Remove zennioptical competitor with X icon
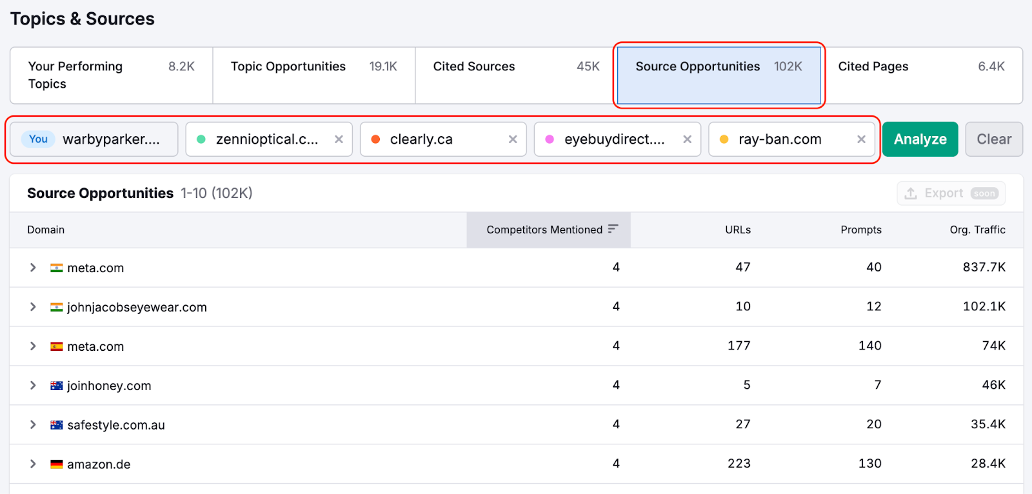Image resolution: width=1032 pixels, height=494 pixels. pos(339,139)
